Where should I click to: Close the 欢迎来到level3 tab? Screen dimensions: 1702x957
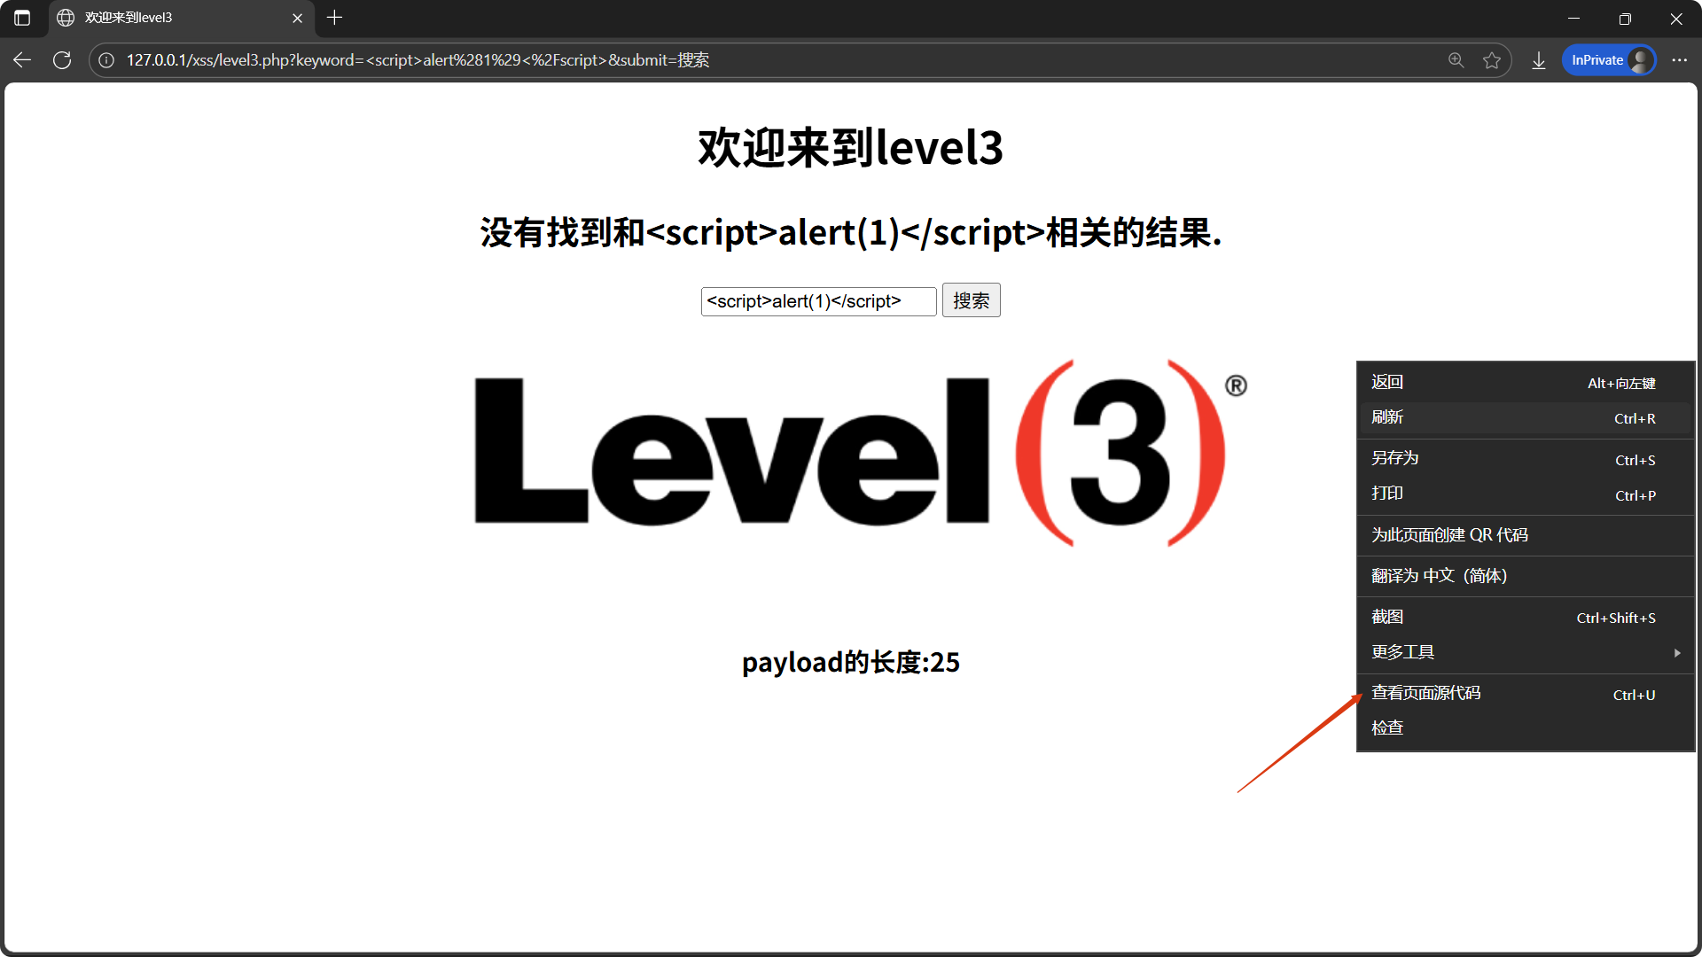pos(298,18)
